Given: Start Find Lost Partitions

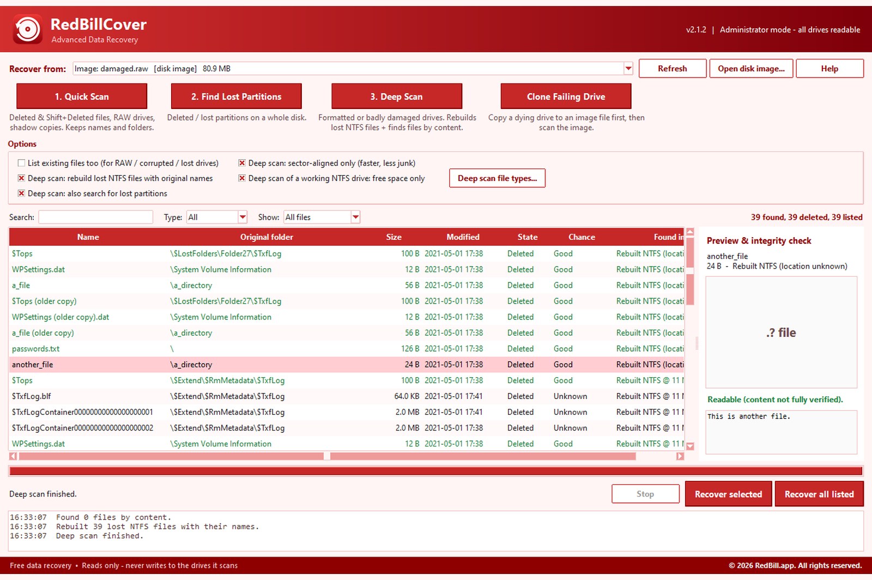Looking at the screenshot, I should (236, 96).
